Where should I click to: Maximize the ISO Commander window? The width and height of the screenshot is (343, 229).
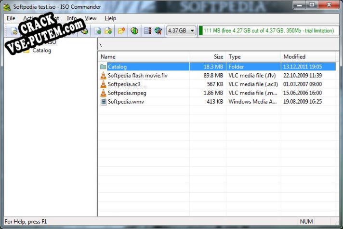(x=312, y=5)
